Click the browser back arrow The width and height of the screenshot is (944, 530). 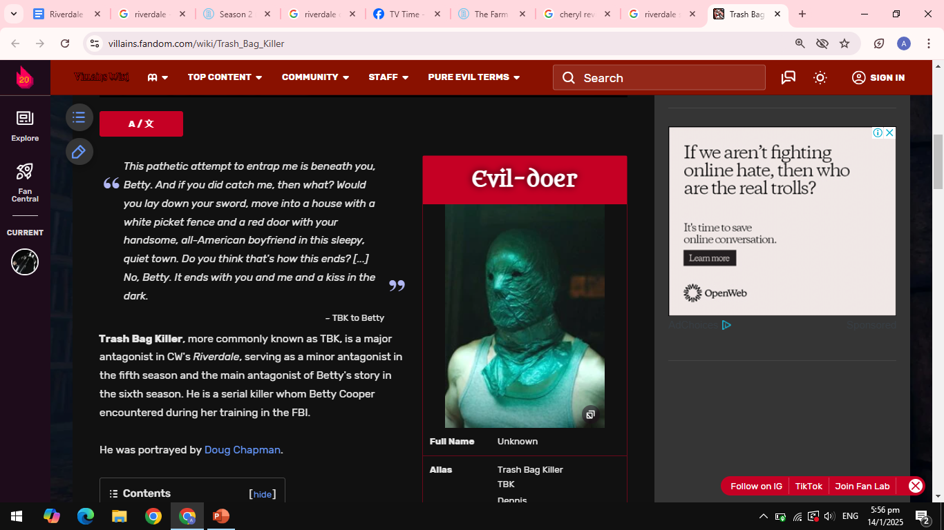point(15,43)
